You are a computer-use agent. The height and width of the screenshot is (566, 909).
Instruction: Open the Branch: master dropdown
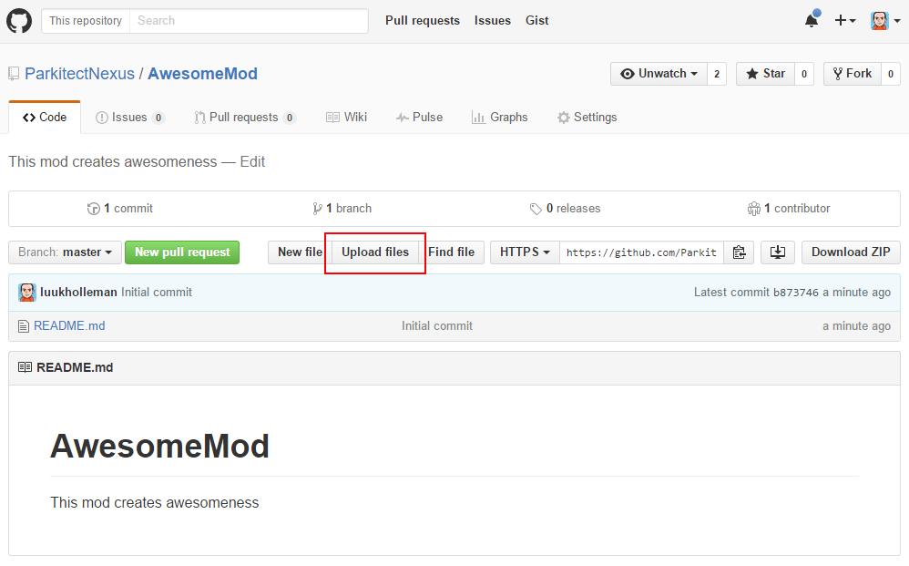click(x=65, y=252)
